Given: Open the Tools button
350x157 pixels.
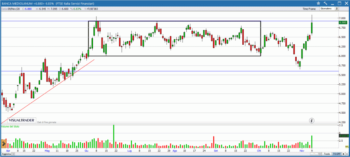Looking at the screenshot, I should click(327, 154).
